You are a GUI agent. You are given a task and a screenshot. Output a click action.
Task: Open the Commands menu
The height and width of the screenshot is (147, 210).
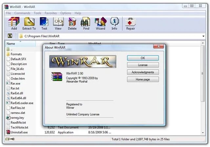[22, 13]
